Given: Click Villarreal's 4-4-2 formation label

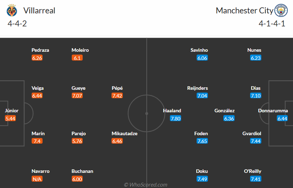Looking at the screenshot, I should coord(17,24).
